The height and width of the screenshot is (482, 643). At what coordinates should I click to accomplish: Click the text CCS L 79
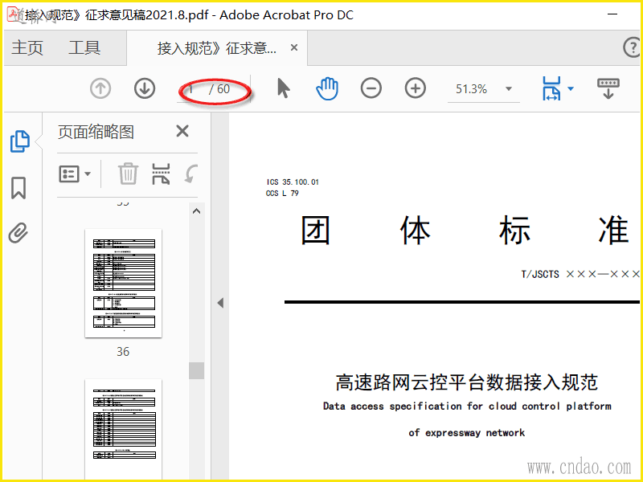pyautogui.click(x=283, y=193)
